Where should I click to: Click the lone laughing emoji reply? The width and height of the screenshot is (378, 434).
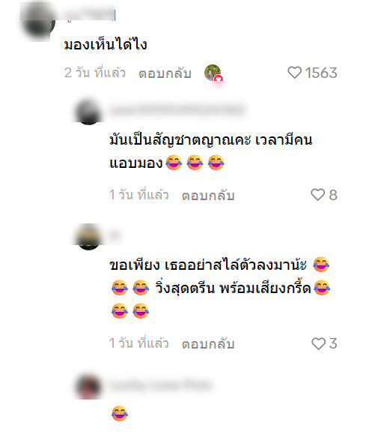pos(120,414)
